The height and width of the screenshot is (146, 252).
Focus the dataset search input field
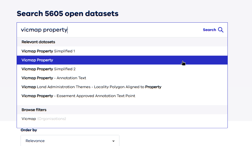(x=109, y=30)
